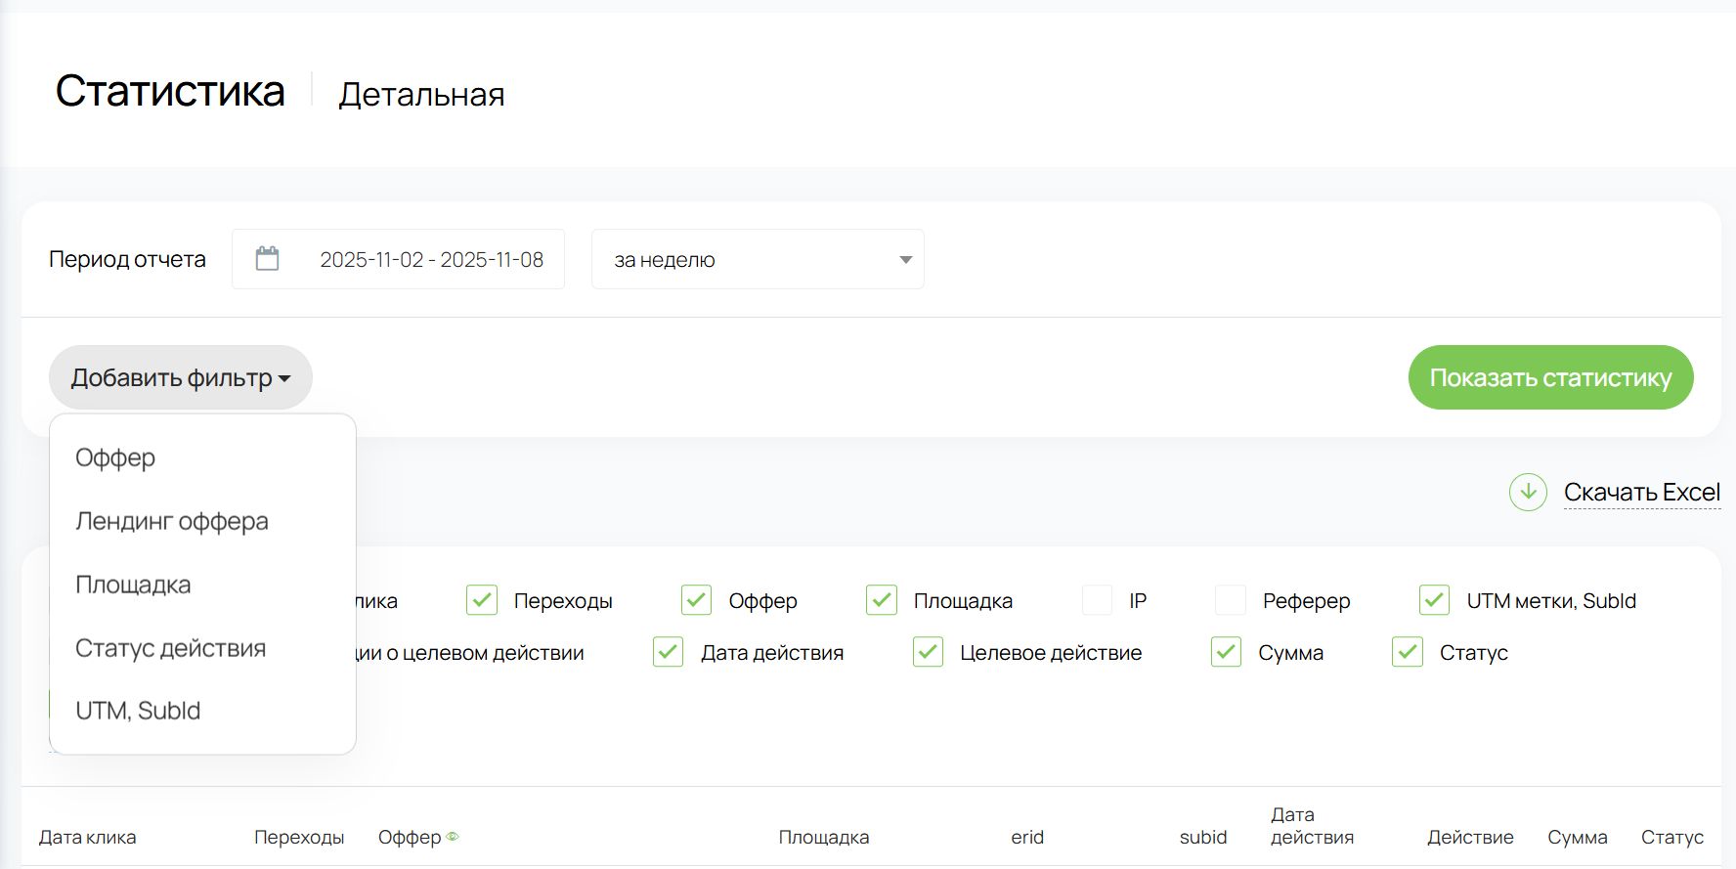Enable the Реферер column checkbox

(x=1230, y=600)
